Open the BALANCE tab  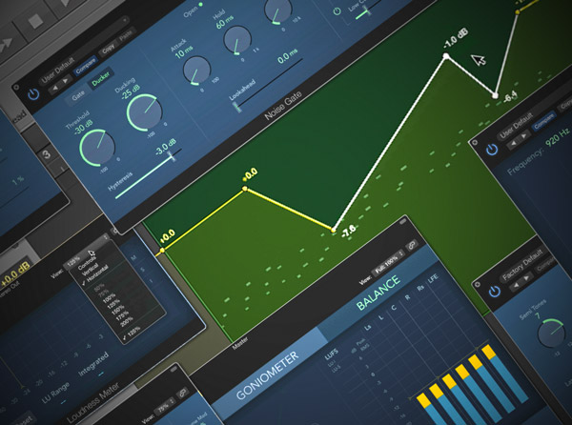click(x=378, y=293)
